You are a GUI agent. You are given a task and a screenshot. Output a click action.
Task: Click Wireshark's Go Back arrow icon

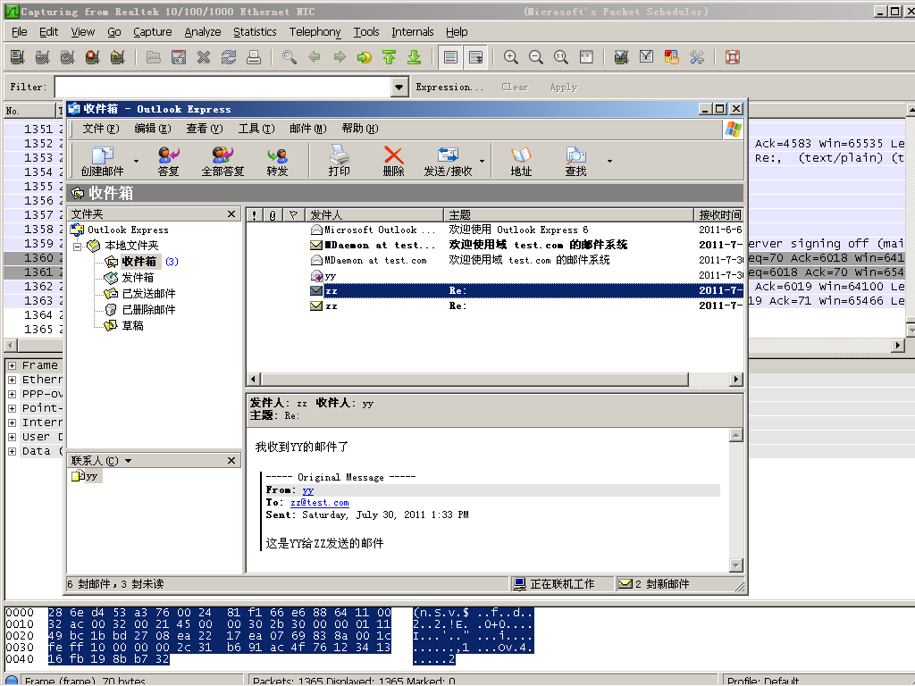click(315, 57)
